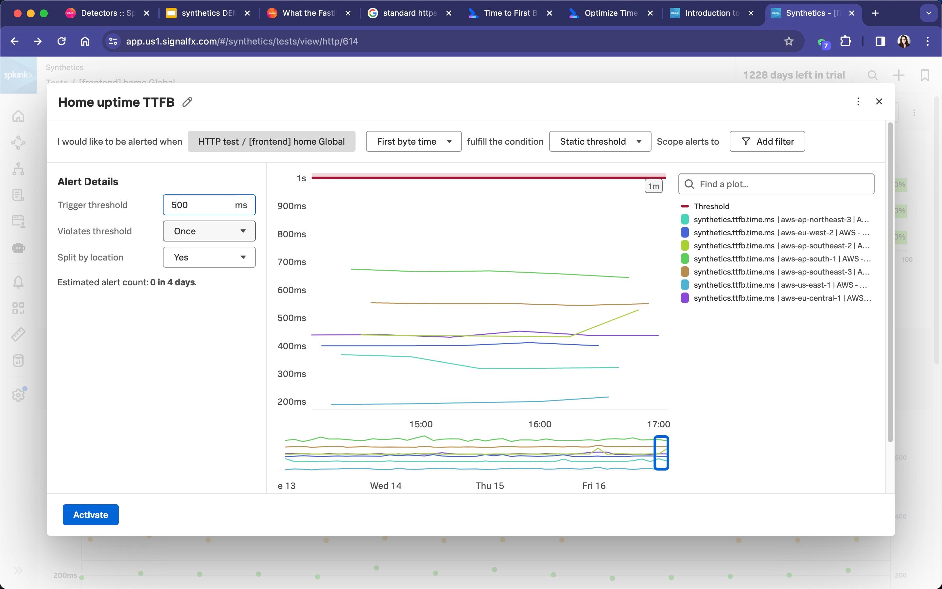This screenshot has height=589, width=942.
Task: Click the Add filter button
Action: point(767,141)
